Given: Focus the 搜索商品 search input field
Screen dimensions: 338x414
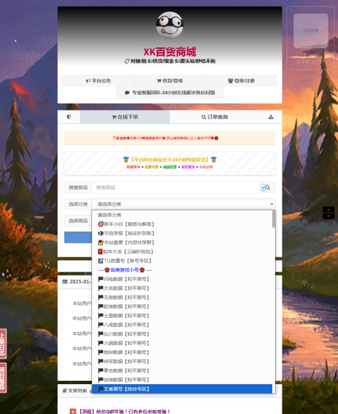Looking at the screenshot, I should coord(175,188).
